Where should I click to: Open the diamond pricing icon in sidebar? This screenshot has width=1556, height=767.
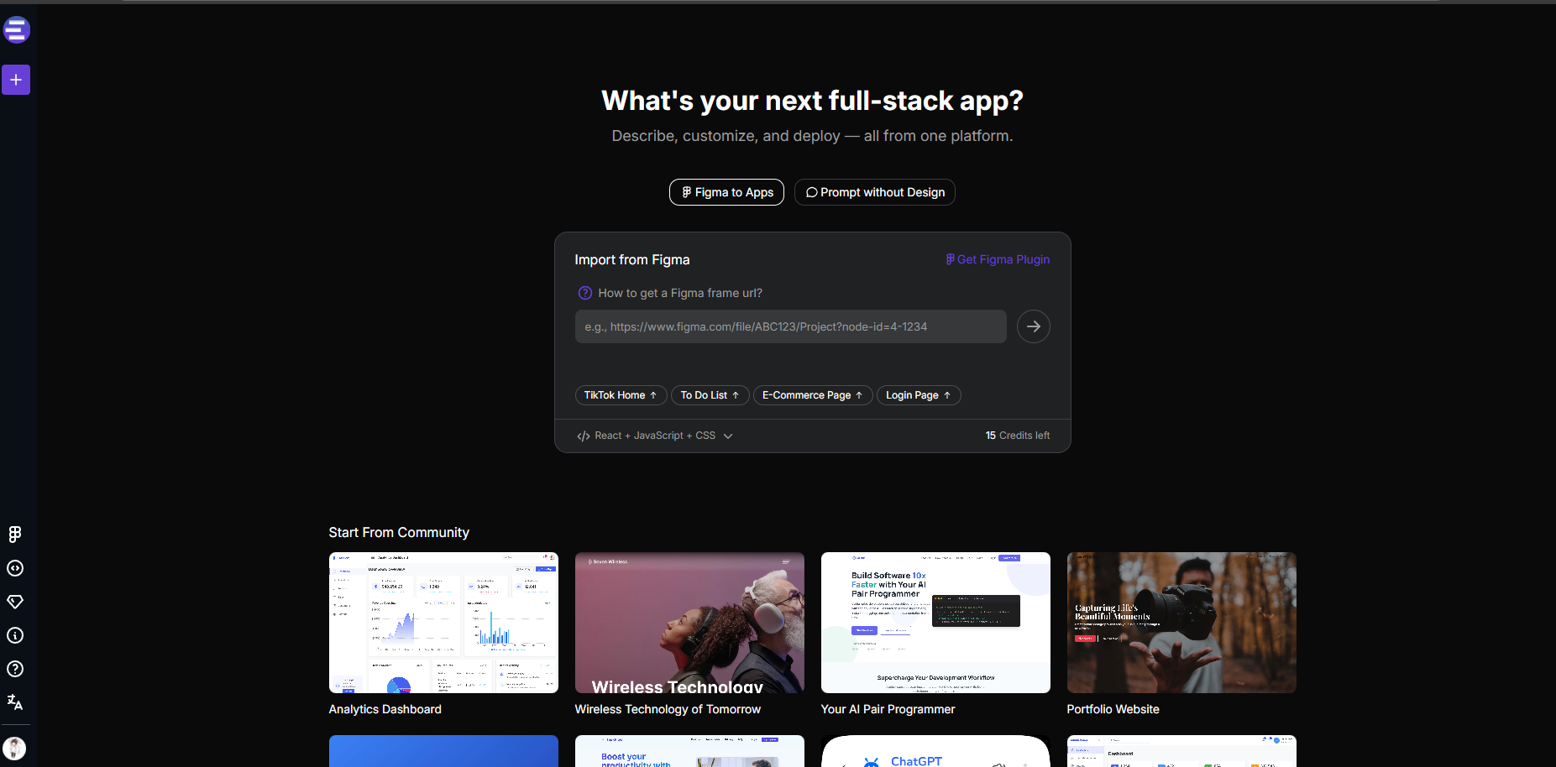[x=15, y=602]
